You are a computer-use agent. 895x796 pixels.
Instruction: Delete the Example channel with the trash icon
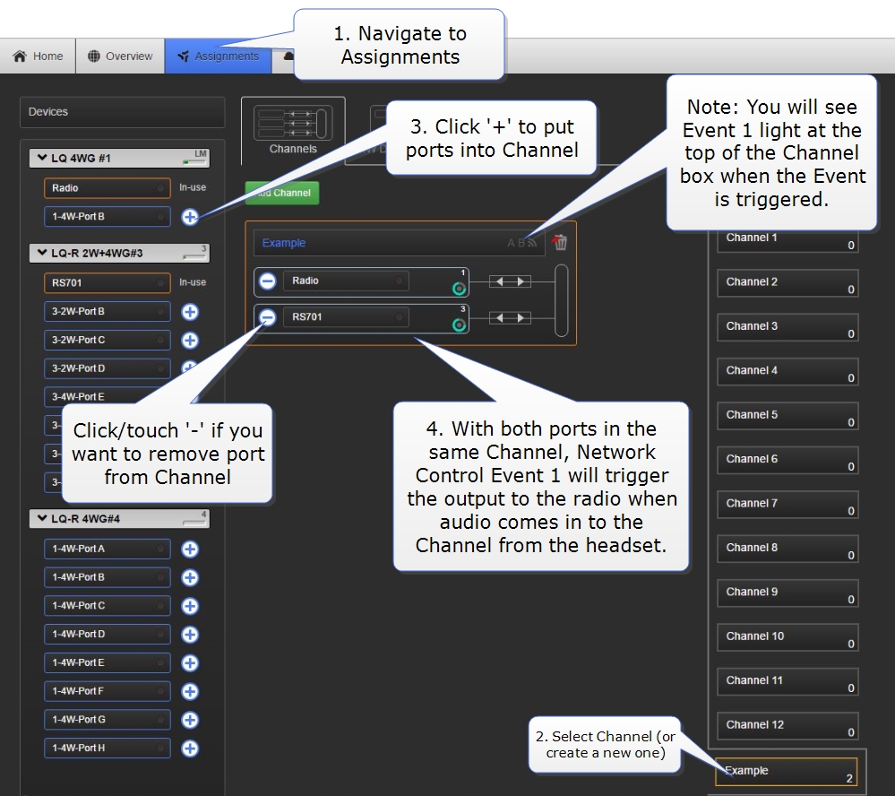[x=560, y=242]
